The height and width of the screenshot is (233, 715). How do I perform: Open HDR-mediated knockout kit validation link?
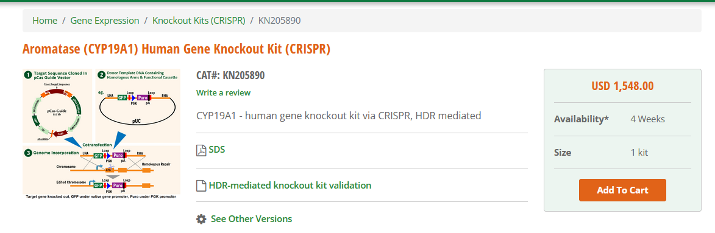point(290,185)
